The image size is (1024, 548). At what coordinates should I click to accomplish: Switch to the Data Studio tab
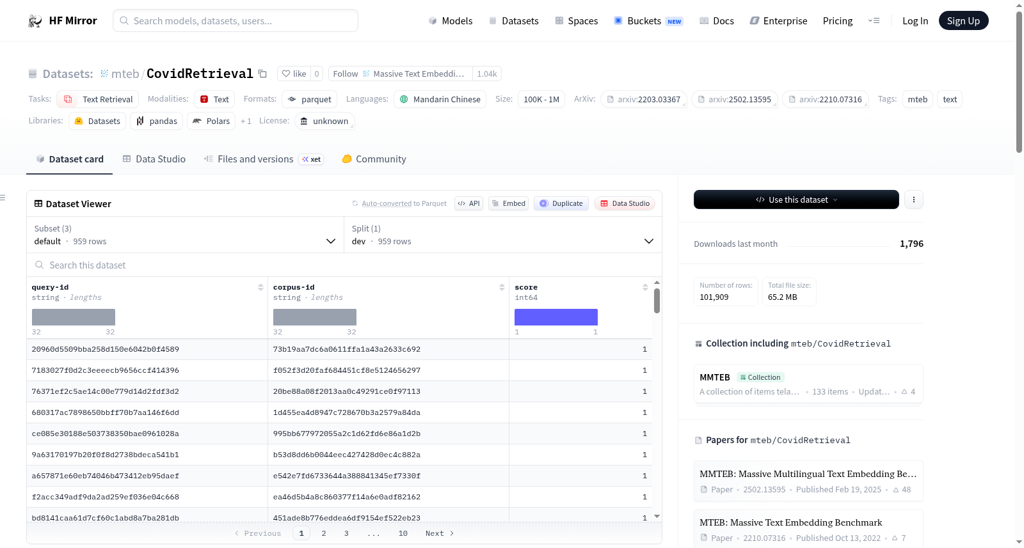[x=154, y=159]
